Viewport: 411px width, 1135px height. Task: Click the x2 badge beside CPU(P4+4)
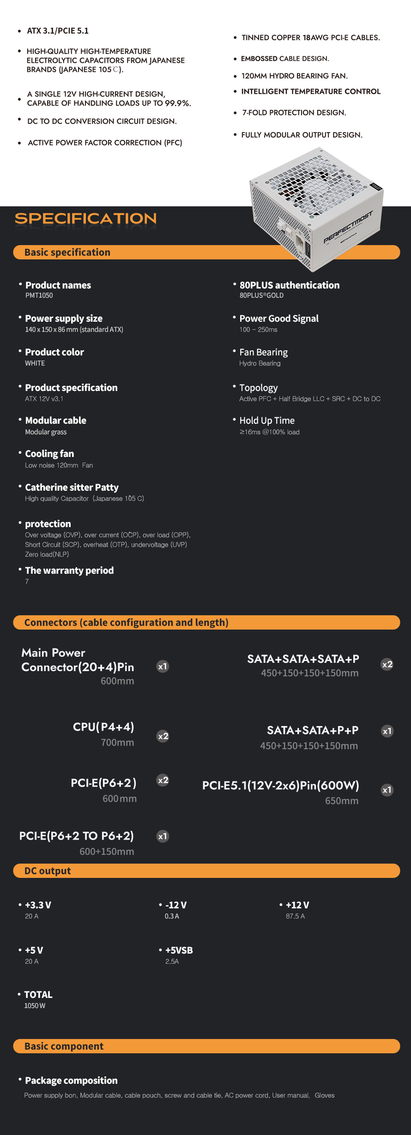(x=163, y=736)
